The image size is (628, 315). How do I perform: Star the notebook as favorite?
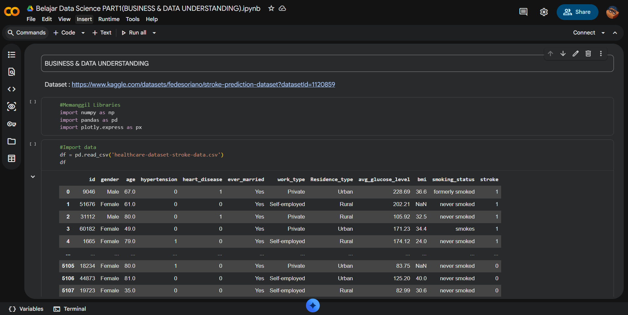click(x=271, y=9)
